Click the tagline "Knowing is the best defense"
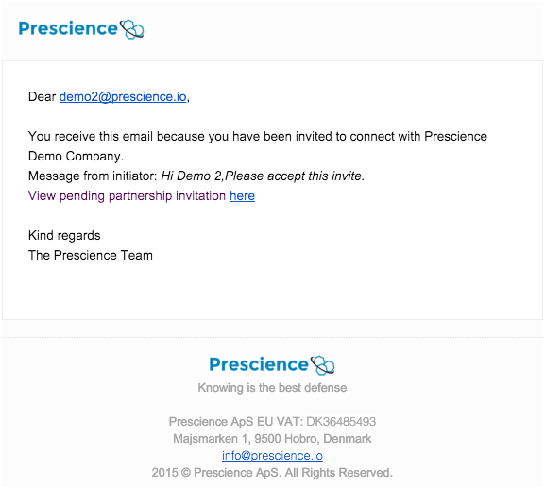The image size is (545, 487). [x=272, y=387]
